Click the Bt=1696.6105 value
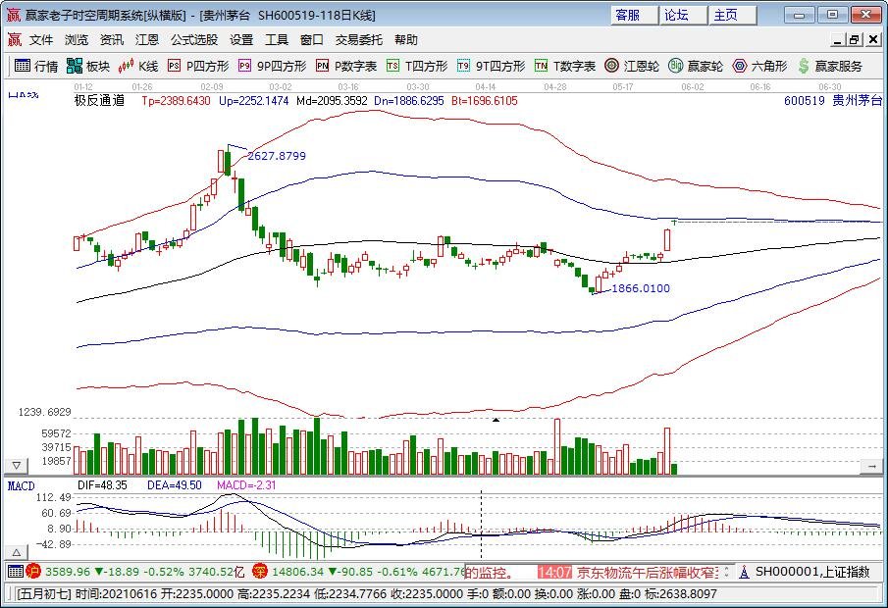 [x=484, y=101]
